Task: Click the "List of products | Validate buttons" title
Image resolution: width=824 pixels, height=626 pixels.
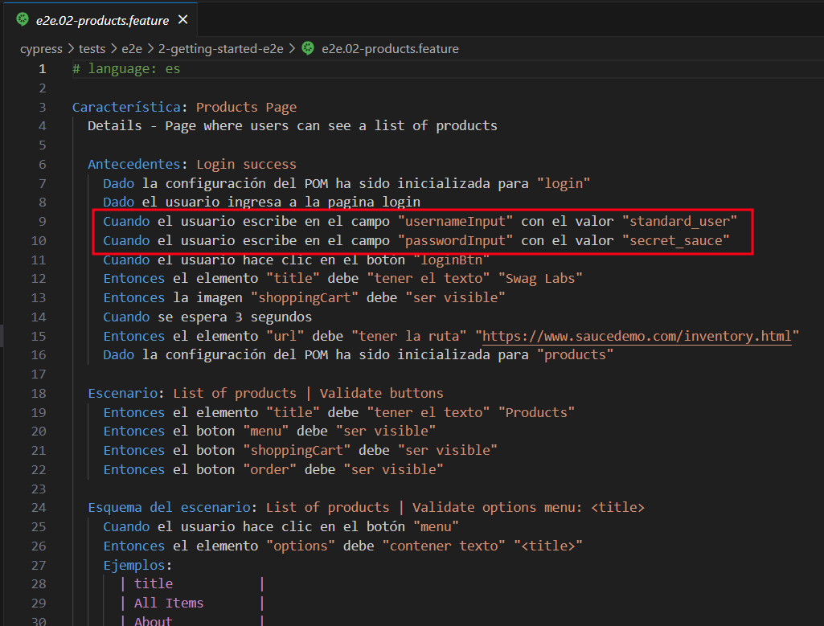Action: click(x=308, y=393)
